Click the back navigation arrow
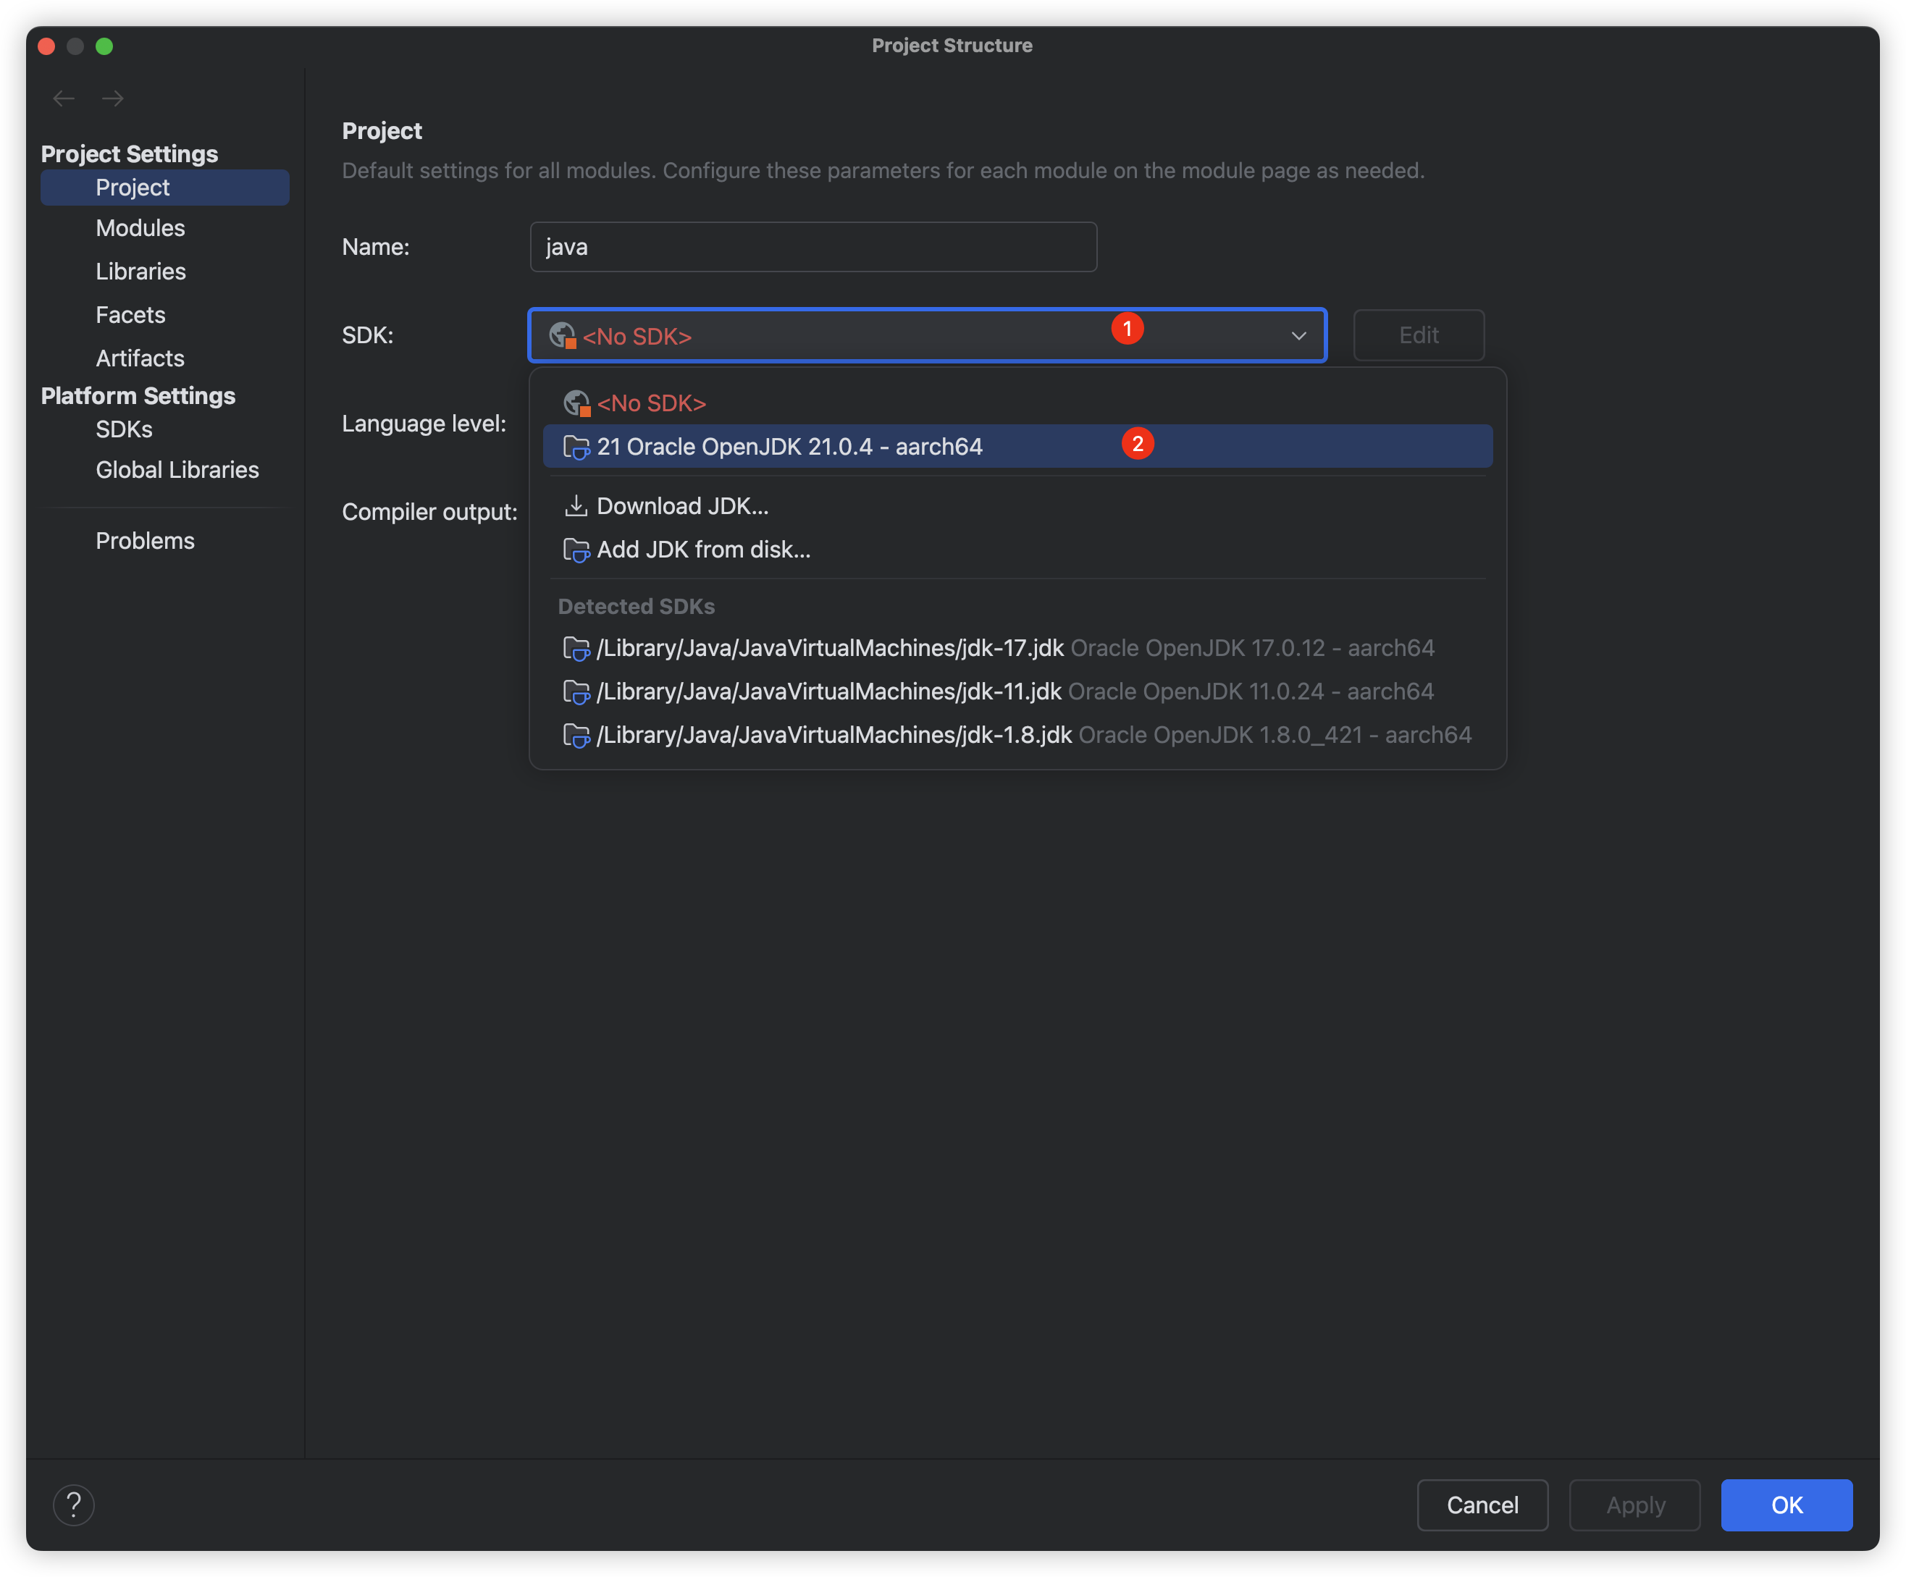The height and width of the screenshot is (1577, 1906). pos(64,98)
